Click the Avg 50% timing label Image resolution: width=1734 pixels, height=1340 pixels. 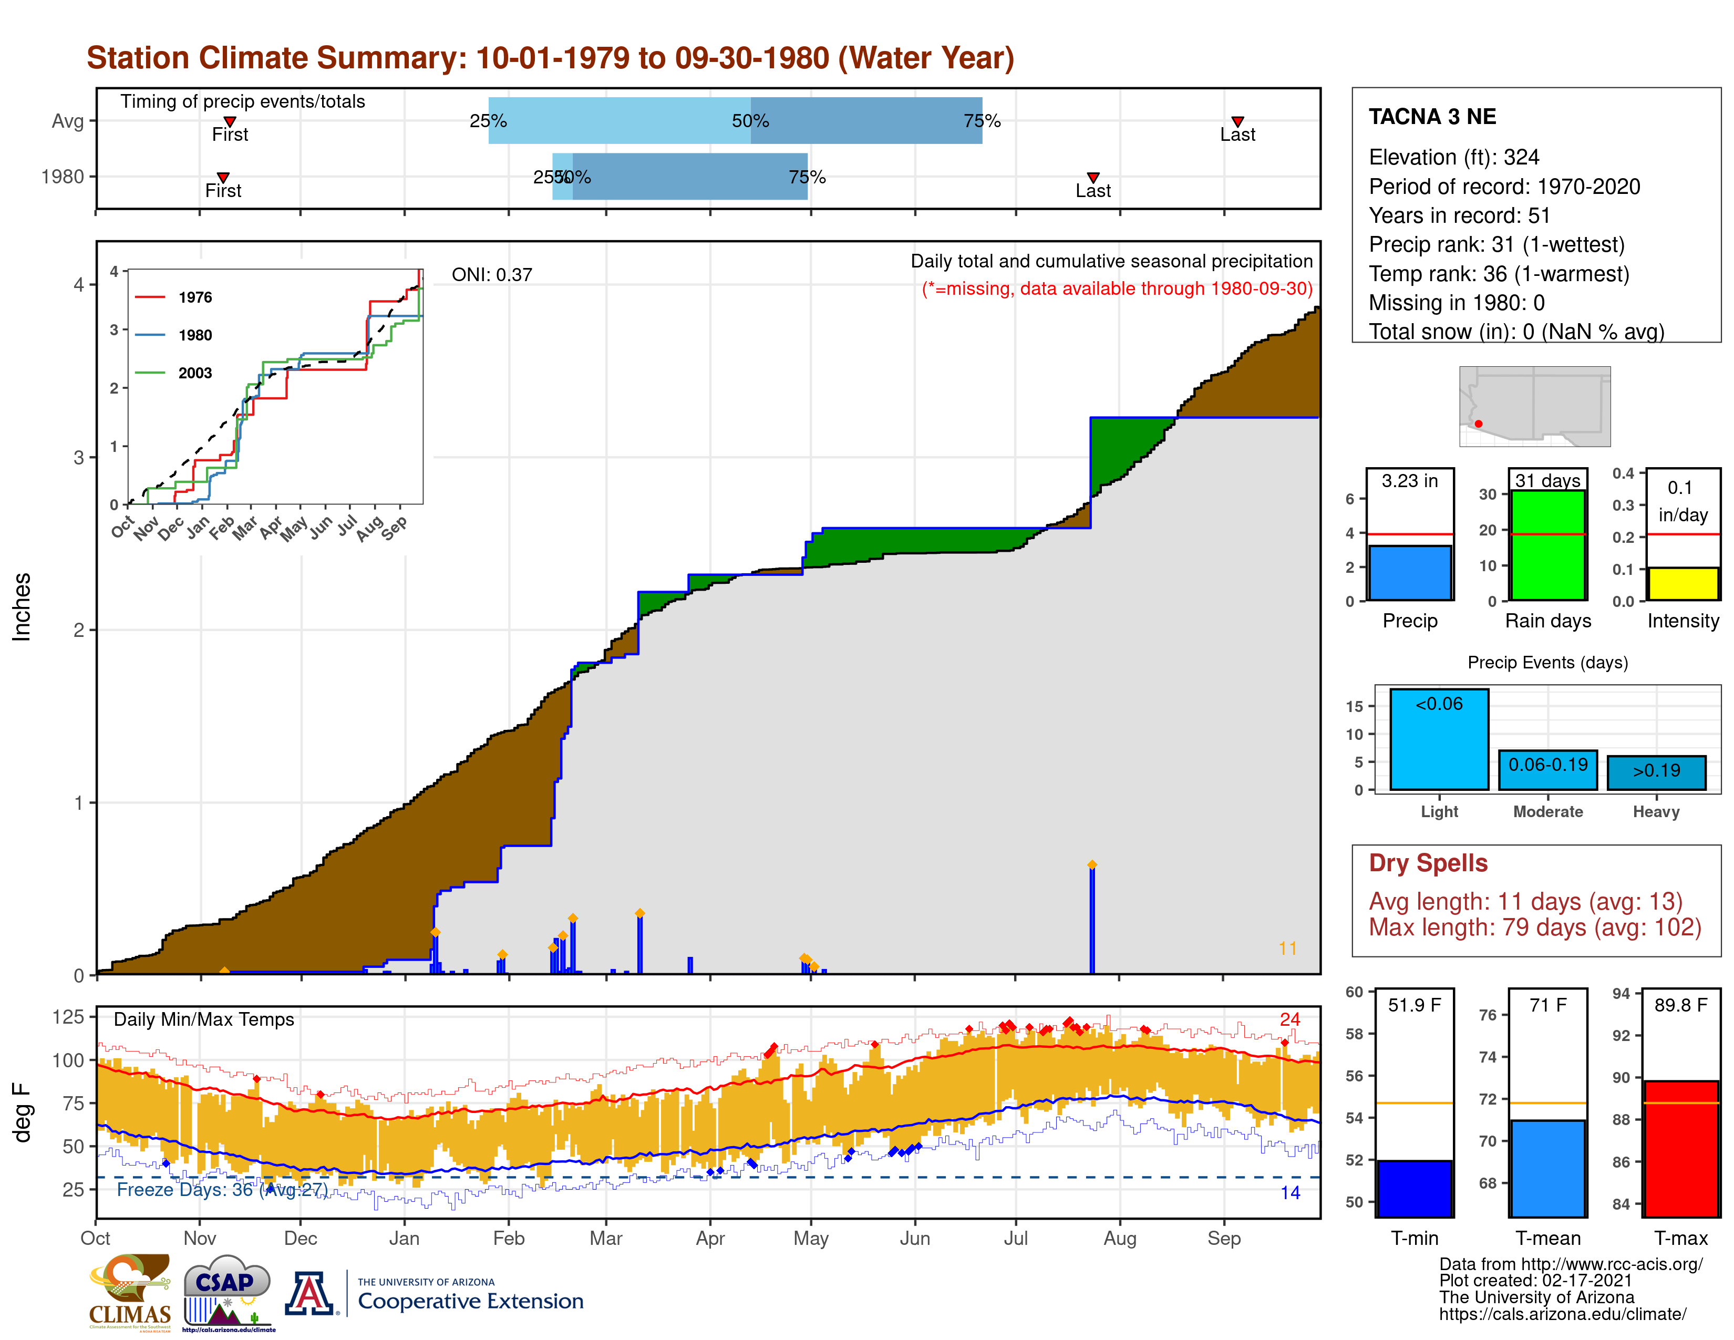749,121
